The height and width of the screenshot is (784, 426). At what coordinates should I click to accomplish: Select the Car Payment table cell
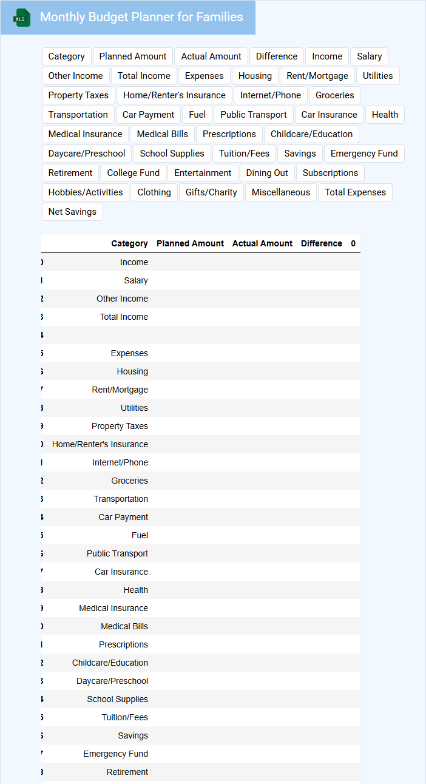(123, 517)
